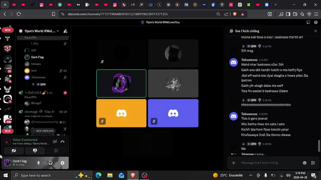Click the Tohosmoss avatar at 5:16 PM message

click(x=233, y=62)
